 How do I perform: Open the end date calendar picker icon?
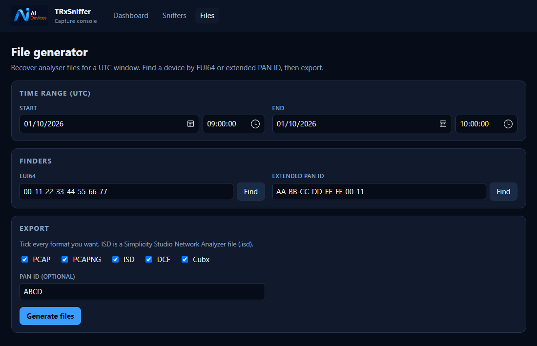tap(443, 124)
